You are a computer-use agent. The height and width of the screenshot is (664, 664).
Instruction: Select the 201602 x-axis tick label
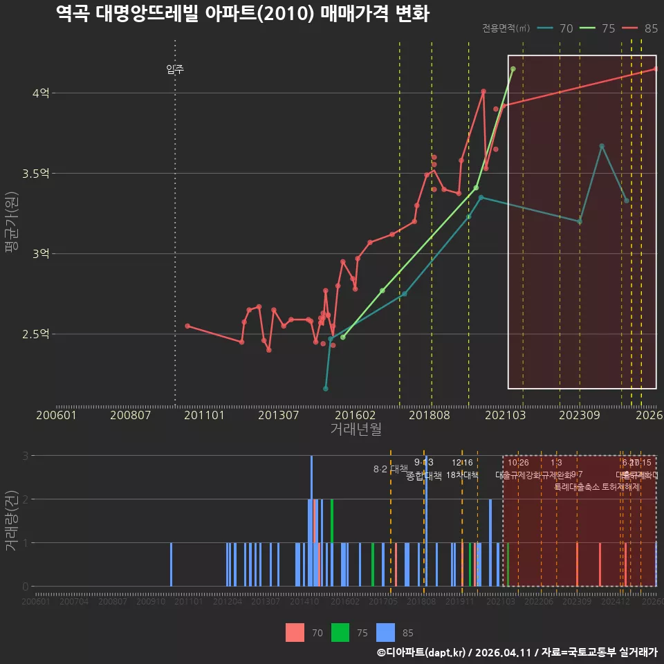[355, 415]
